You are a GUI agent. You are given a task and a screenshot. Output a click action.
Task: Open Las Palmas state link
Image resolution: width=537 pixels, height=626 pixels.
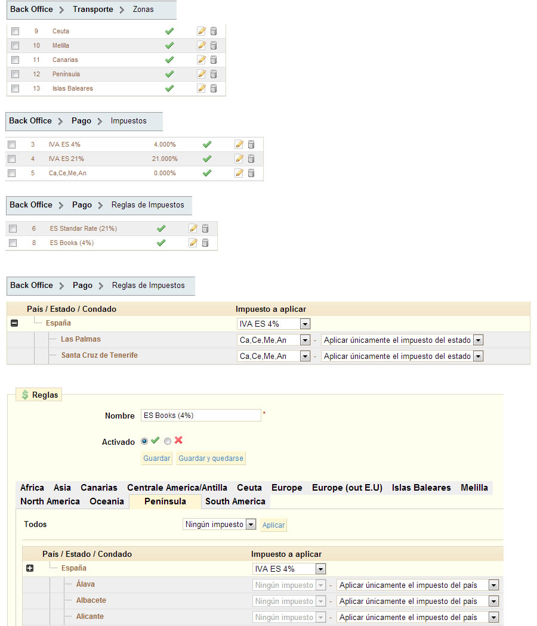(x=81, y=339)
